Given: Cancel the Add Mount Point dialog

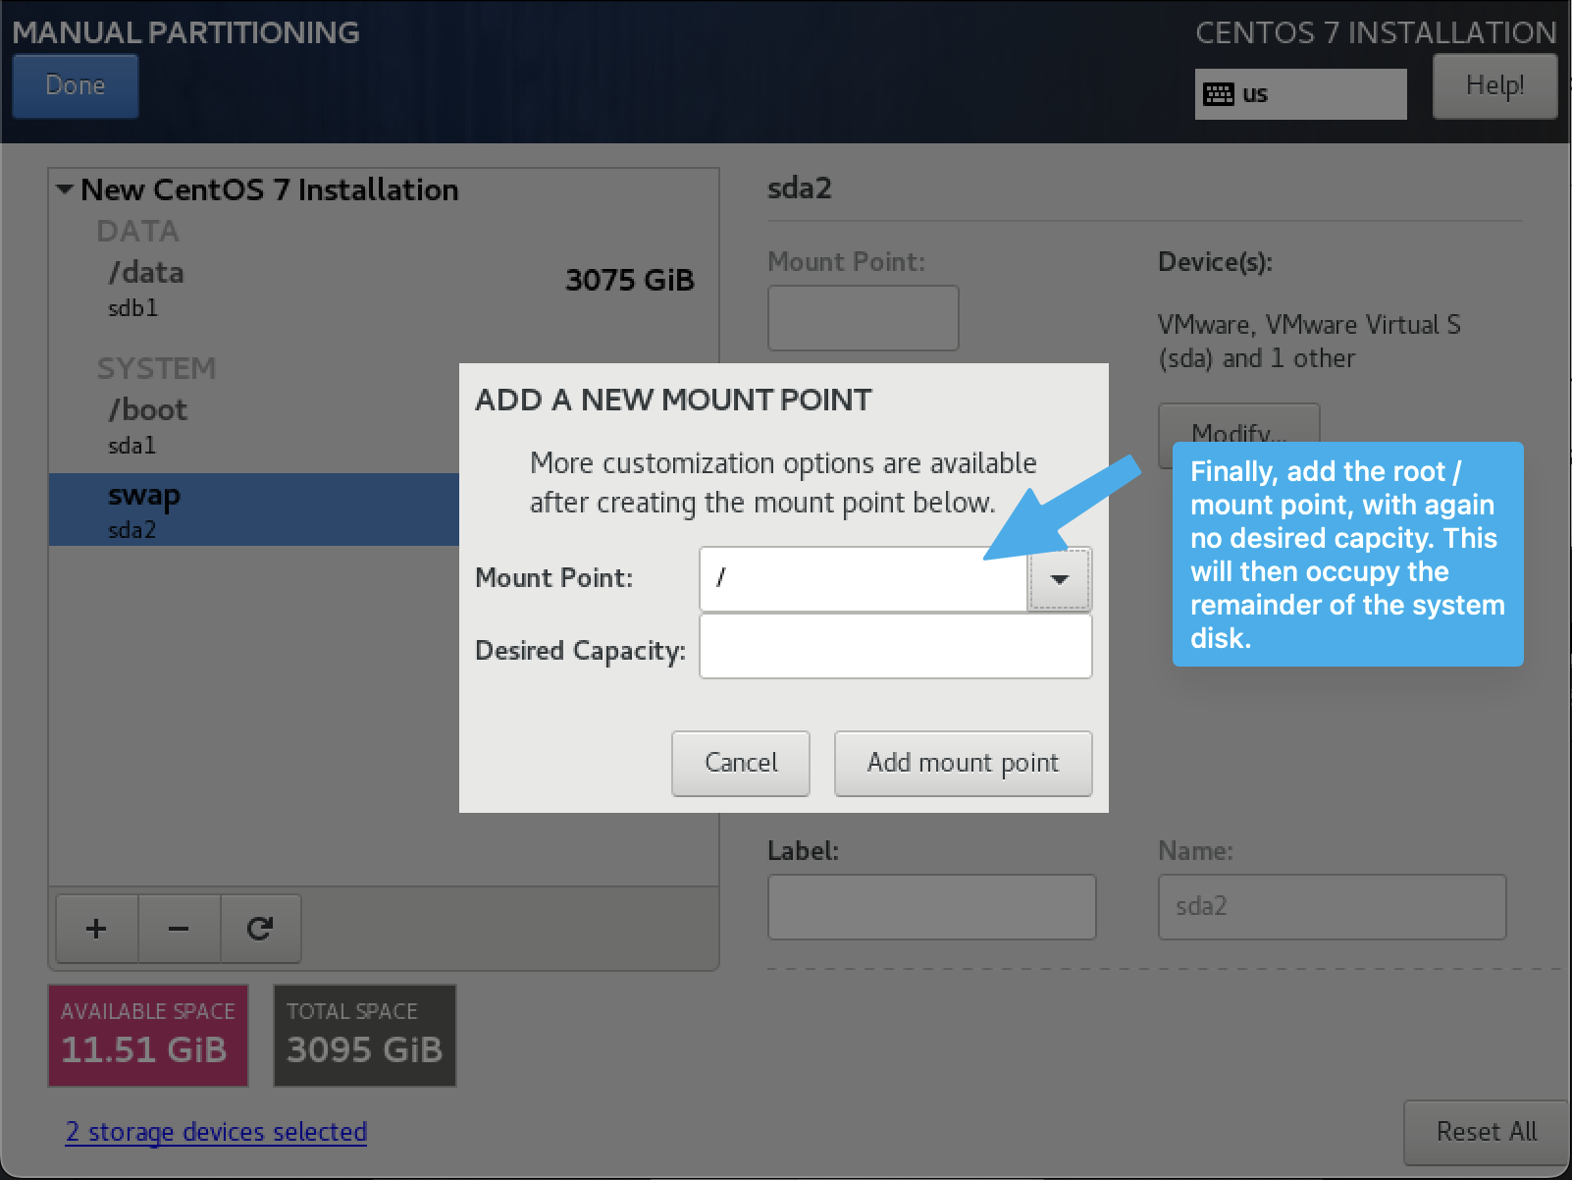Looking at the screenshot, I should (740, 763).
